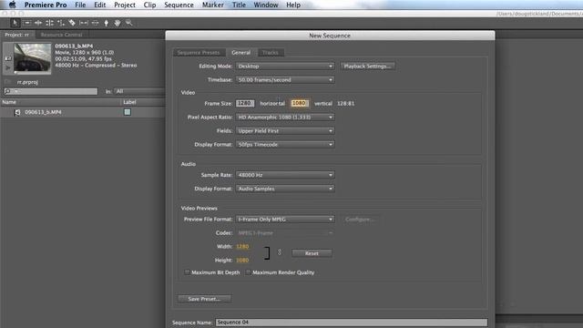Open the File menu
The image size is (583, 328).
tap(80, 5)
